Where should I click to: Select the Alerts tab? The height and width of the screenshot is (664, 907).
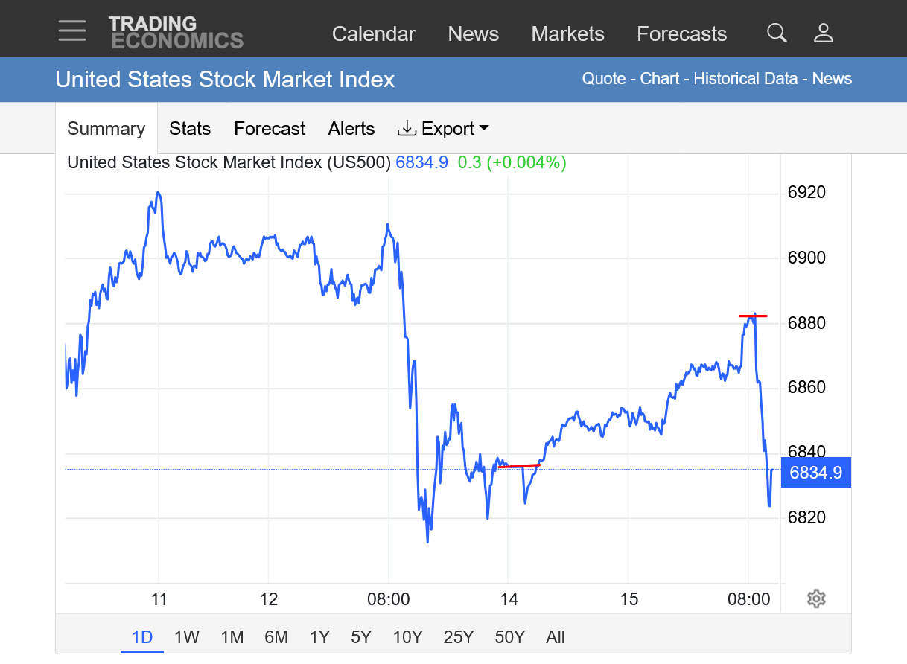click(x=351, y=129)
